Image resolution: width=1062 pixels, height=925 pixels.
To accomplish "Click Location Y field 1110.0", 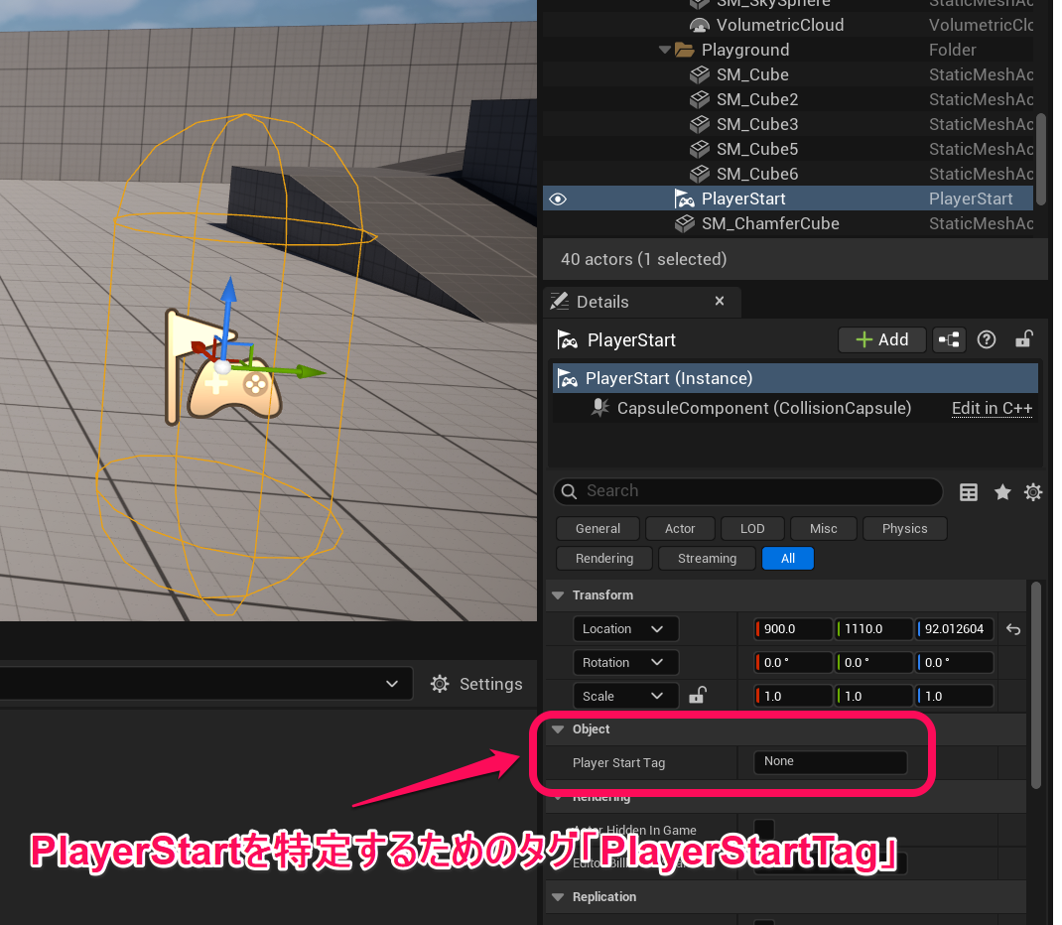I will [873, 629].
